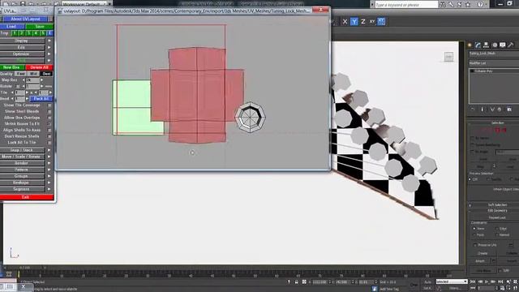Click the Show End Result icon

[483, 109]
